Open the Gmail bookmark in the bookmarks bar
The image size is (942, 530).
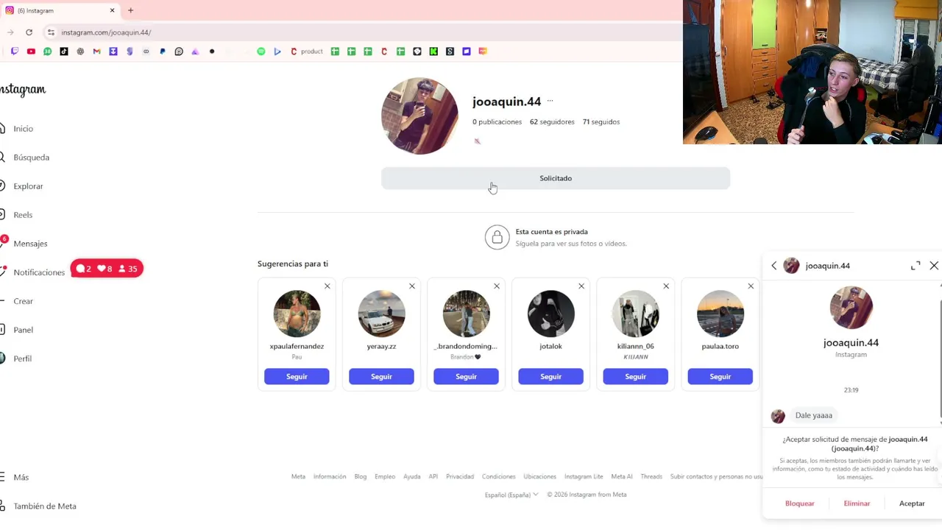(96, 52)
